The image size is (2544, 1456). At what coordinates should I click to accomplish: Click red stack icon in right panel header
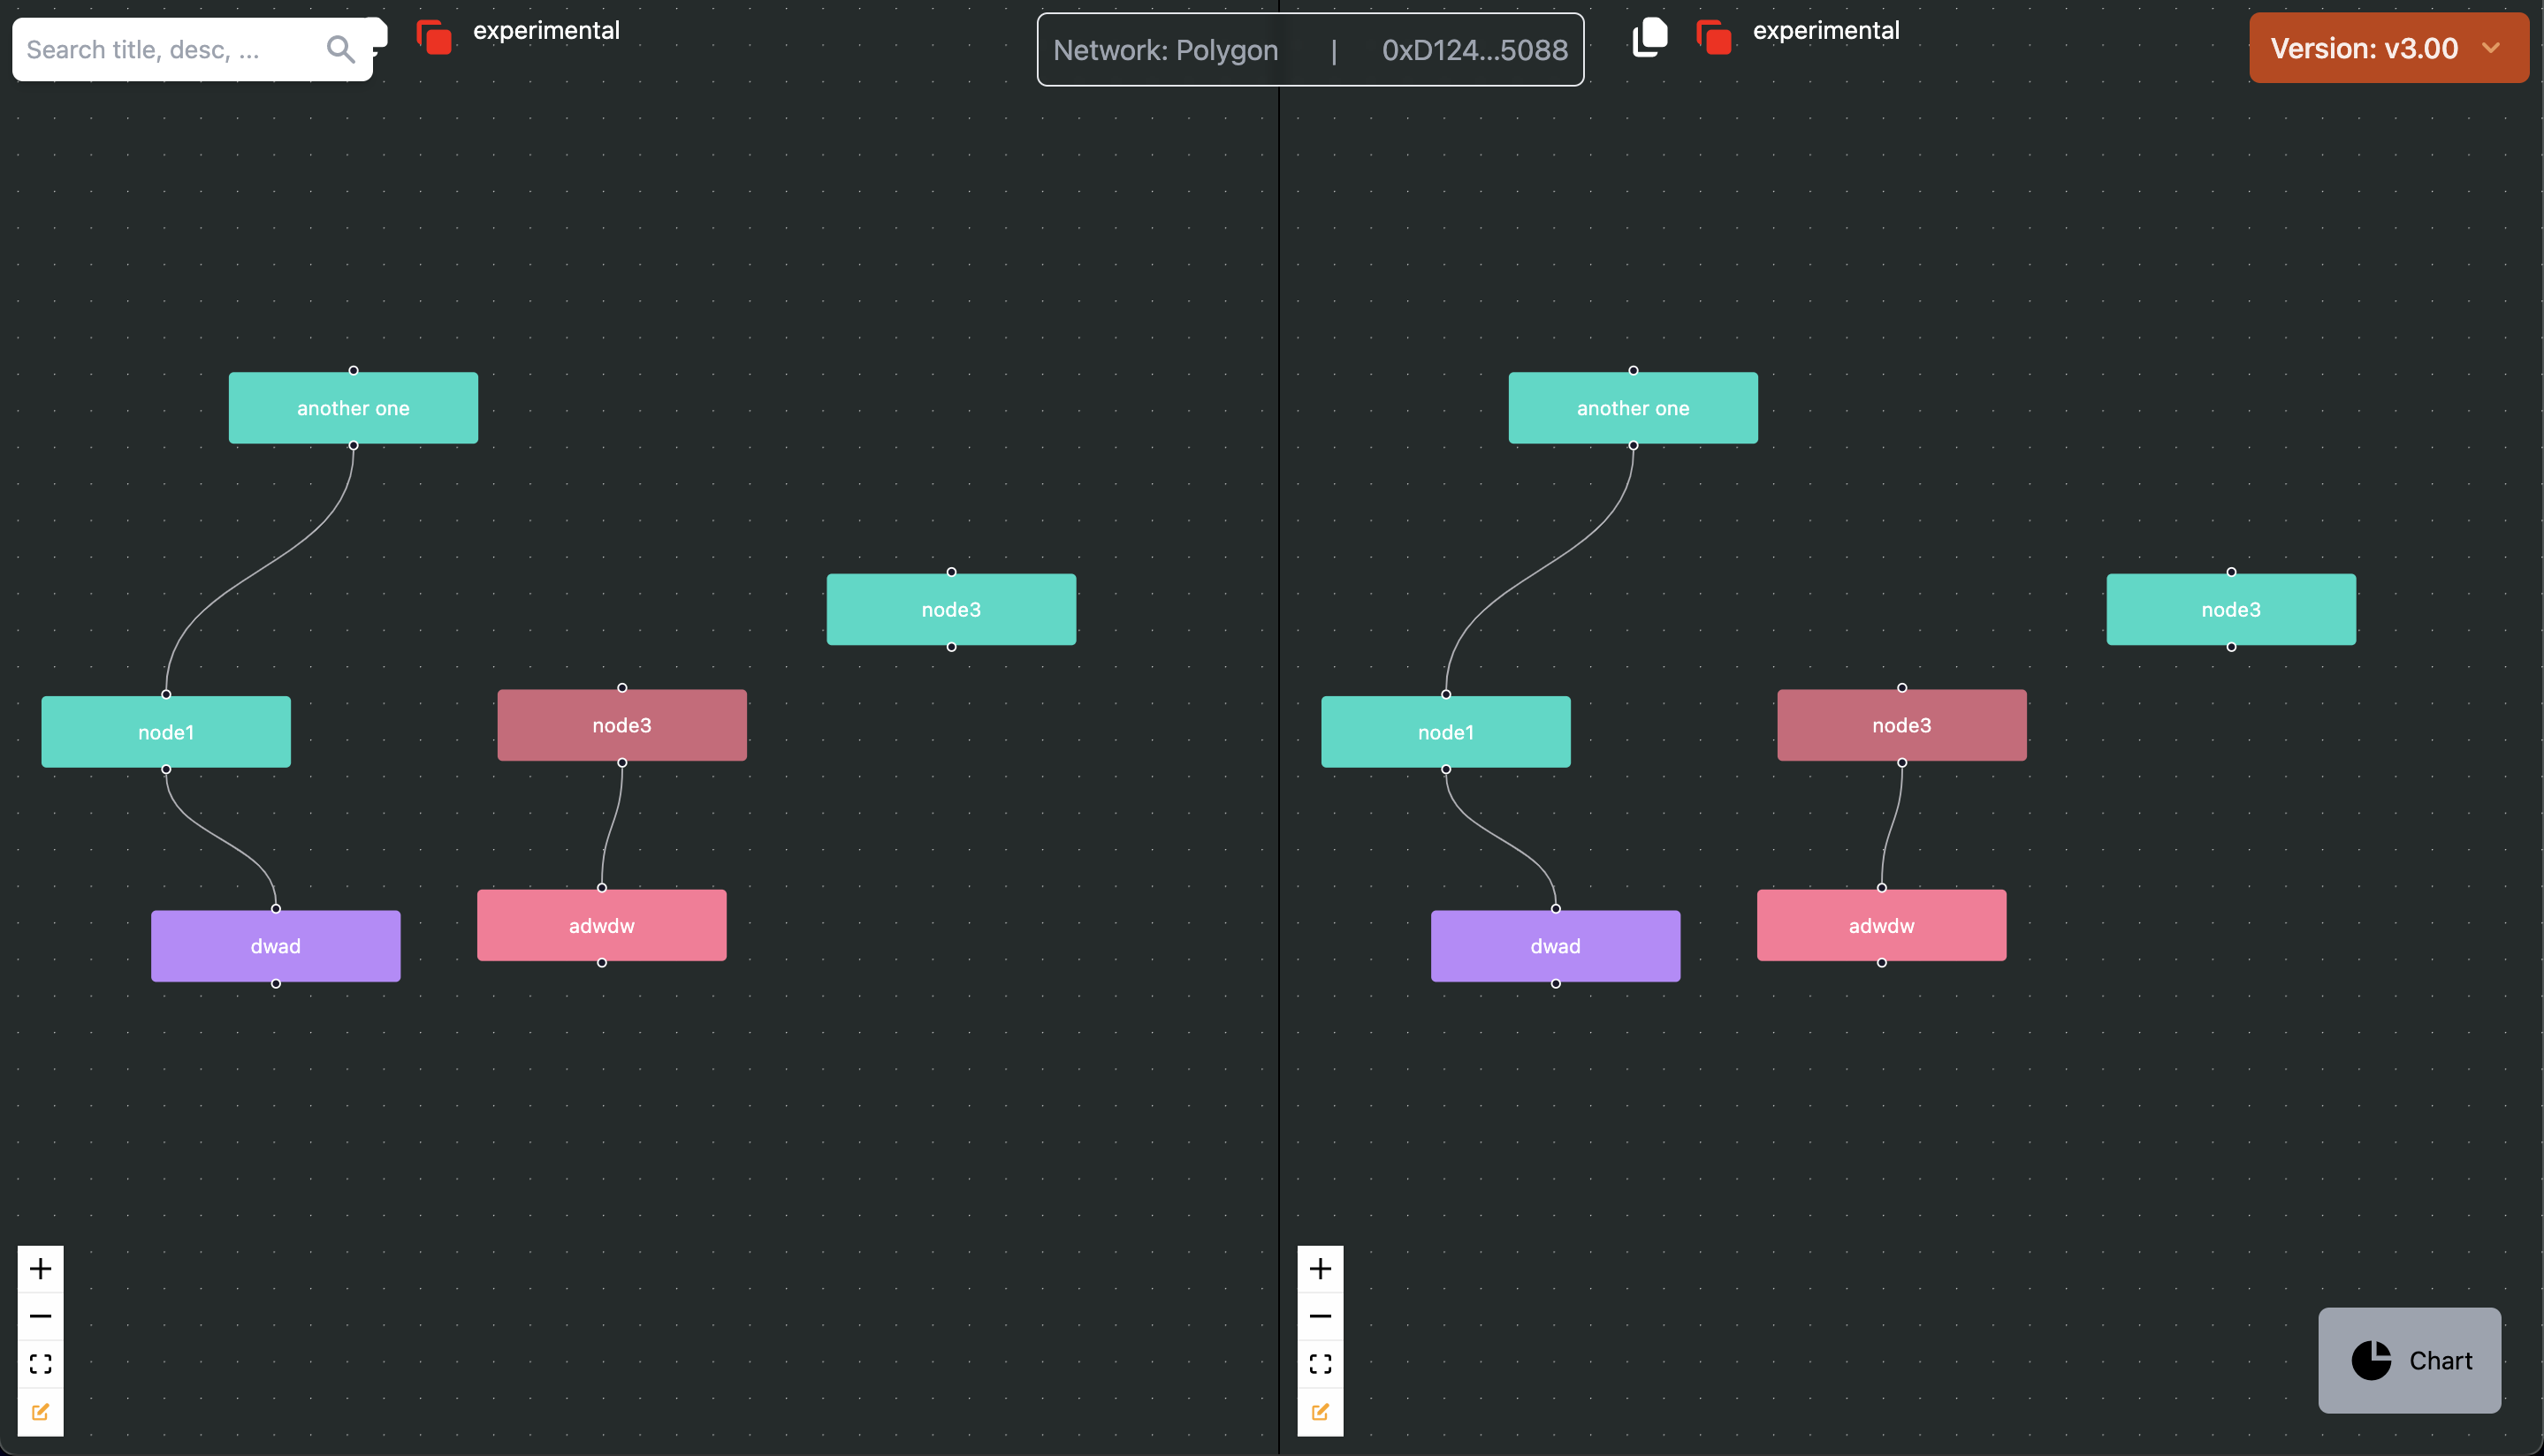click(1714, 38)
